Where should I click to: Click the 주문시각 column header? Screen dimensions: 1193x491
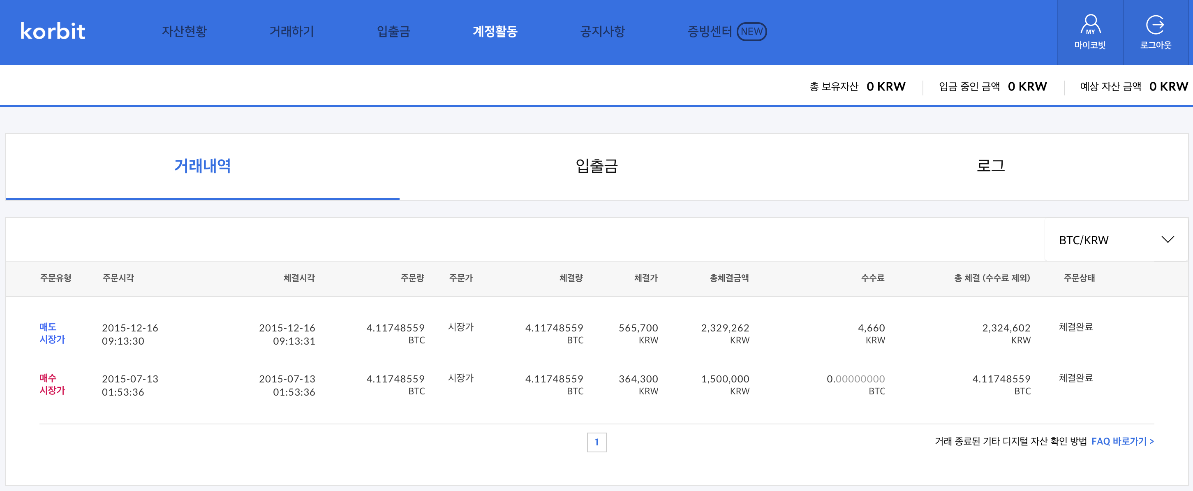pos(118,278)
